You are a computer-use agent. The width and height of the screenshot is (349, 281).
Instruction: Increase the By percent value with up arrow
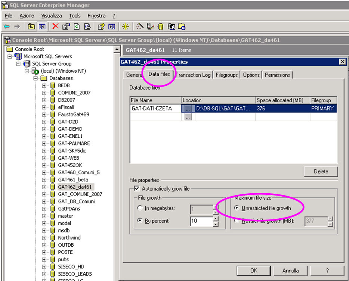click(216, 219)
